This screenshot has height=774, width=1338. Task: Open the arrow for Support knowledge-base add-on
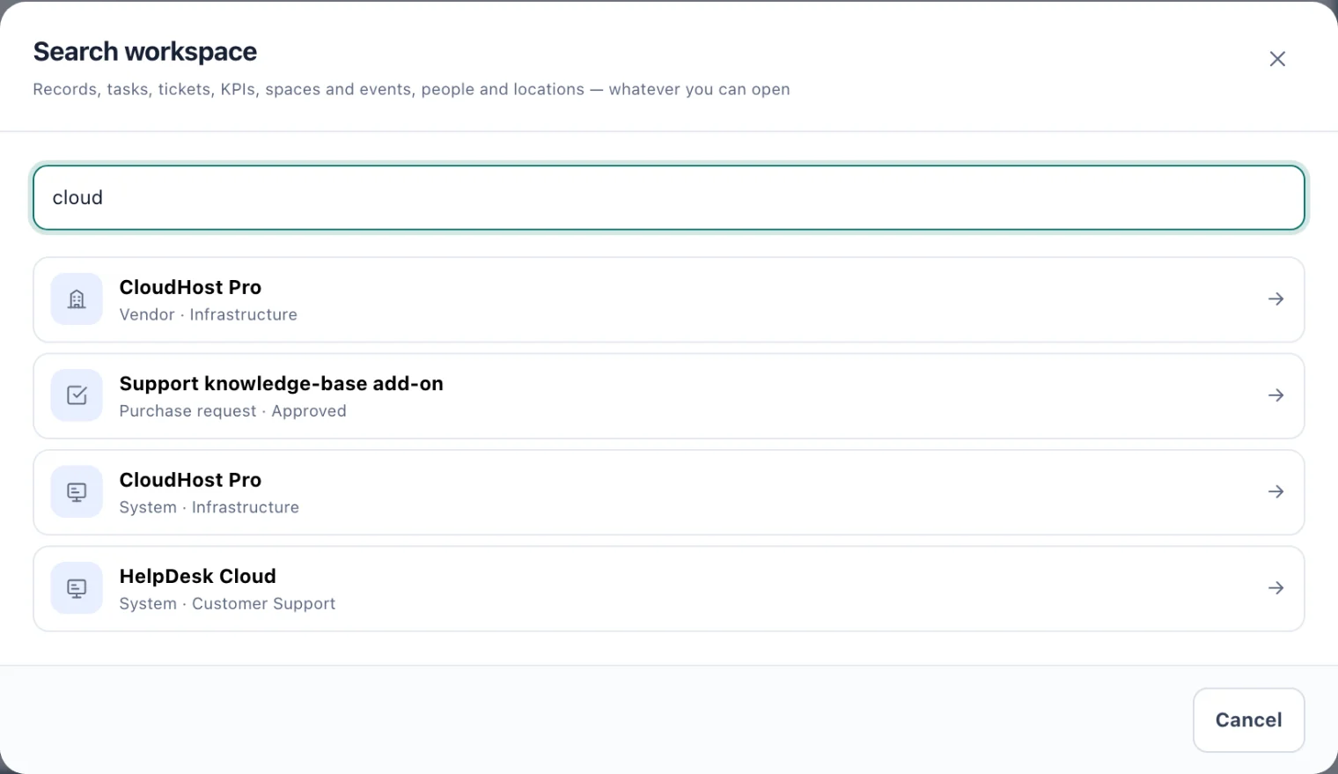1276,395
